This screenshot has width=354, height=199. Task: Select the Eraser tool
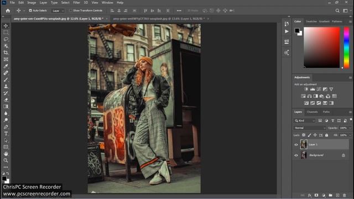point(6,99)
